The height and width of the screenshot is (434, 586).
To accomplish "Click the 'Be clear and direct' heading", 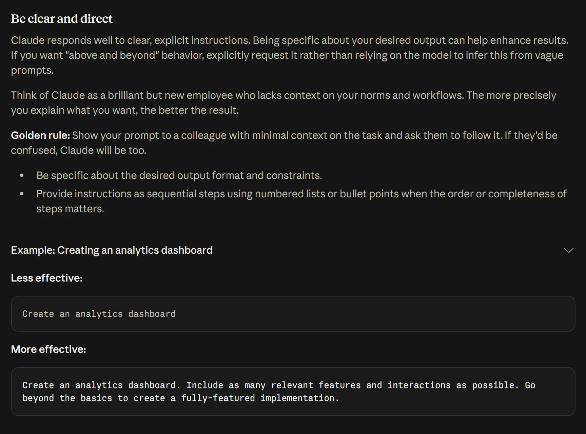I will pos(61,19).
